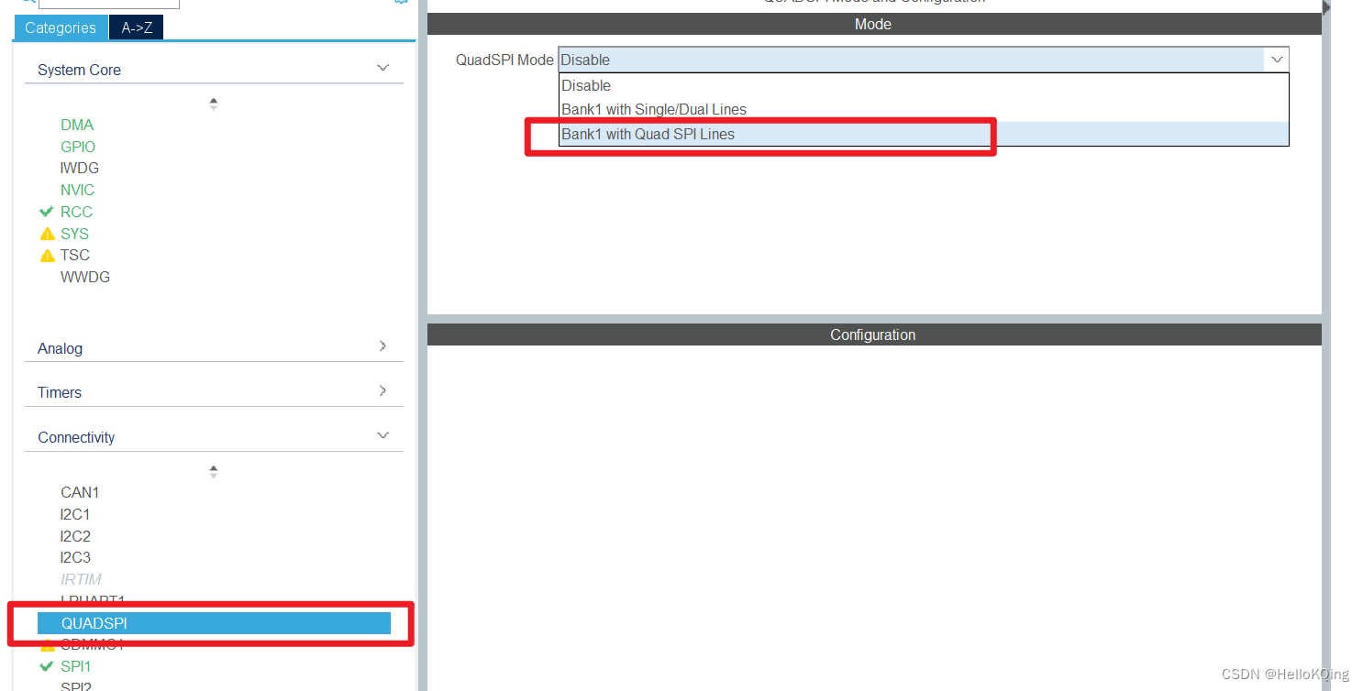
Task: Choose the Disable option in the list
Action: click(924, 85)
